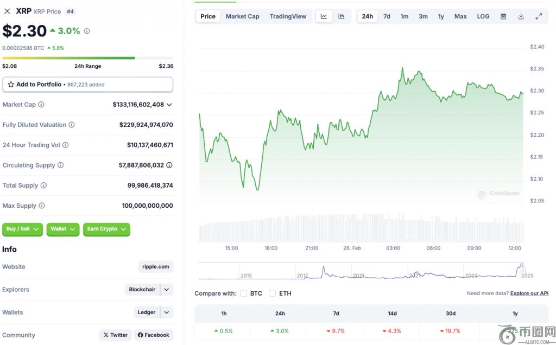The width and height of the screenshot is (556, 345).
Task: Click the Total Supply info icon
Action: point(43,186)
